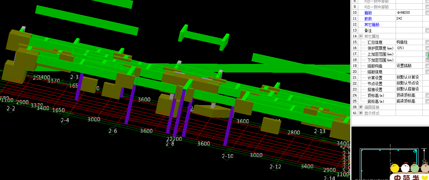Select the 保护层厚度(mm) property name
The height and width of the screenshot is (180, 429).
click(380, 48)
